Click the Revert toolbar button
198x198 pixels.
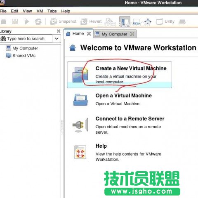click(x=91, y=21)
